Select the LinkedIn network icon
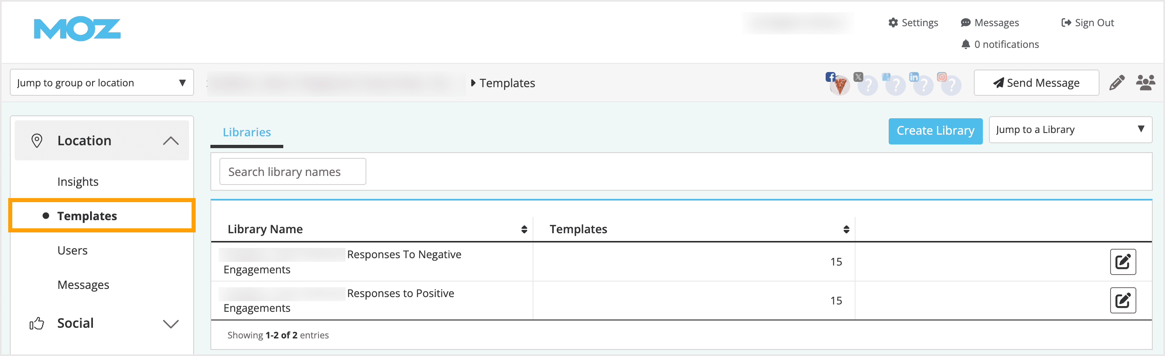The image size is (1165, 356). tap(914, 77)
